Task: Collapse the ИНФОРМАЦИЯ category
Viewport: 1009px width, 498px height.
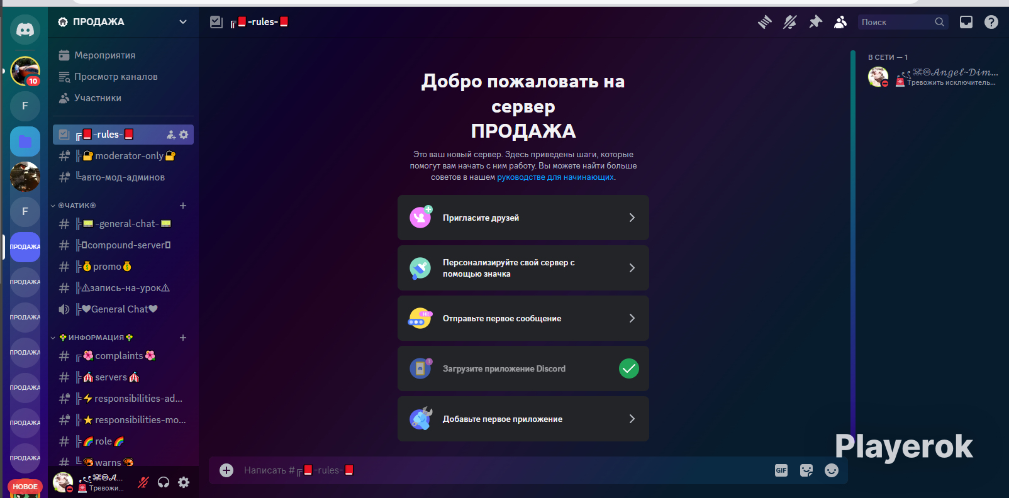Action: (92, 338)
